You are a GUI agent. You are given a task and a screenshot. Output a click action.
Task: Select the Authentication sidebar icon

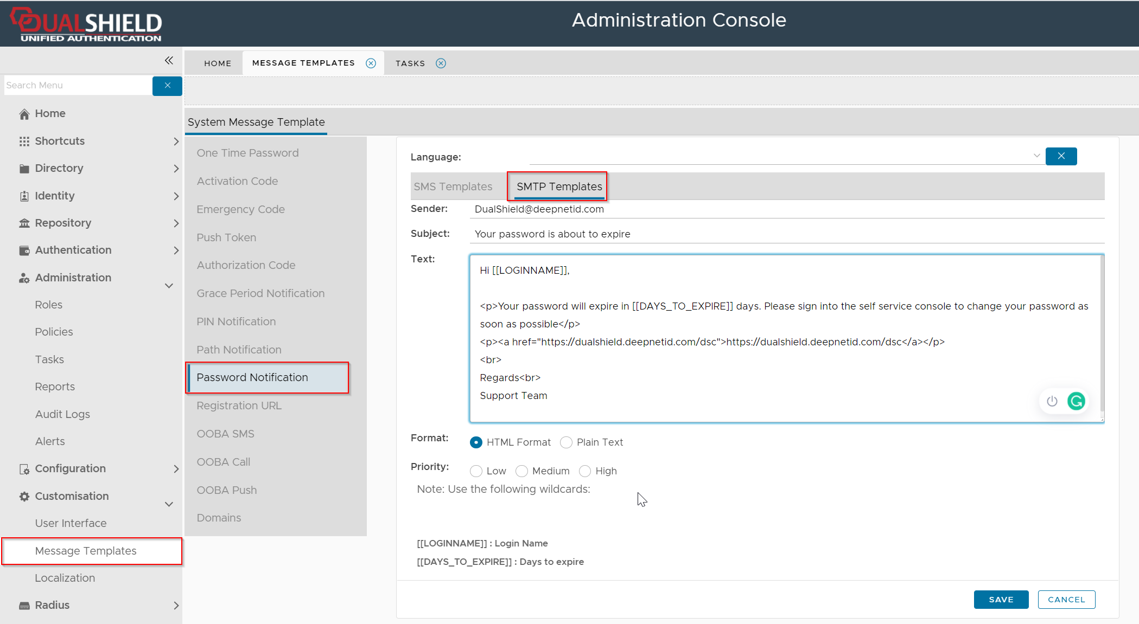click(x=24, y=250)
